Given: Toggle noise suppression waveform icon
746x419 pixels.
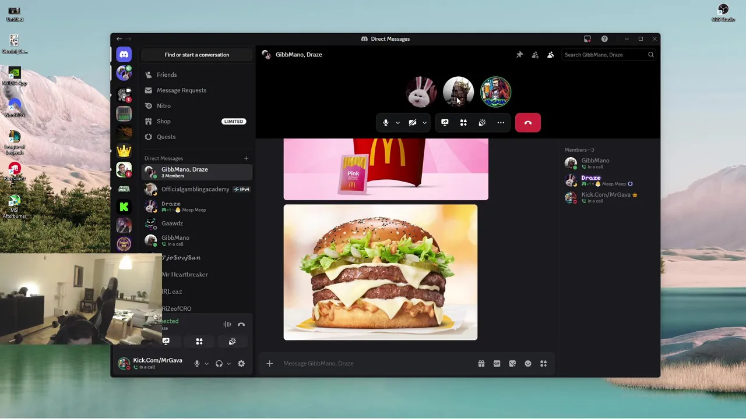Looking at the screenshot, I should (x=227, y=324).
